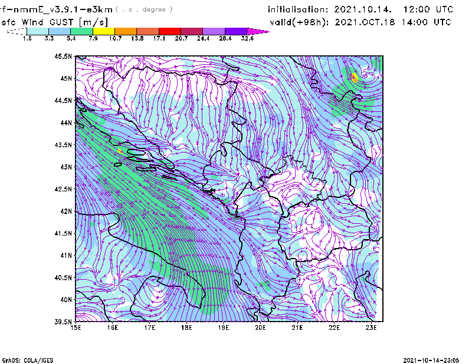Screen dimensions: 472x364
Task: Click the valid date "2021.OCT.18"
Action: click(365, 22)
